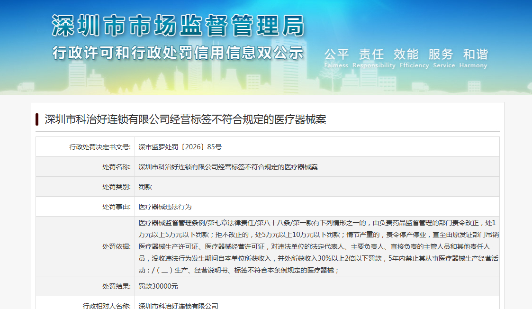
Task: Click the 罚款30000元 result value
Action: (x=158, y=286)
